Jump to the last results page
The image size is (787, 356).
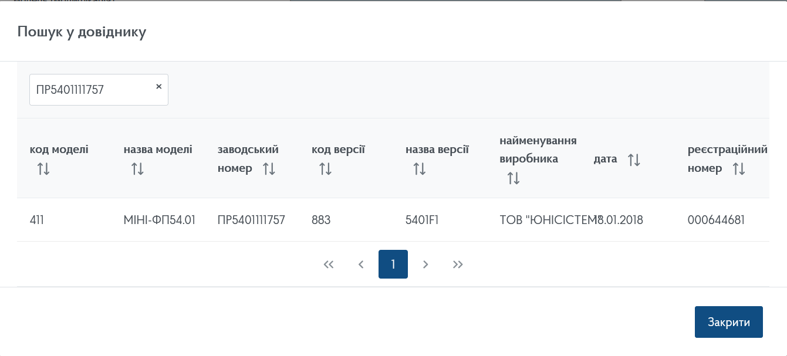point(458,265)
